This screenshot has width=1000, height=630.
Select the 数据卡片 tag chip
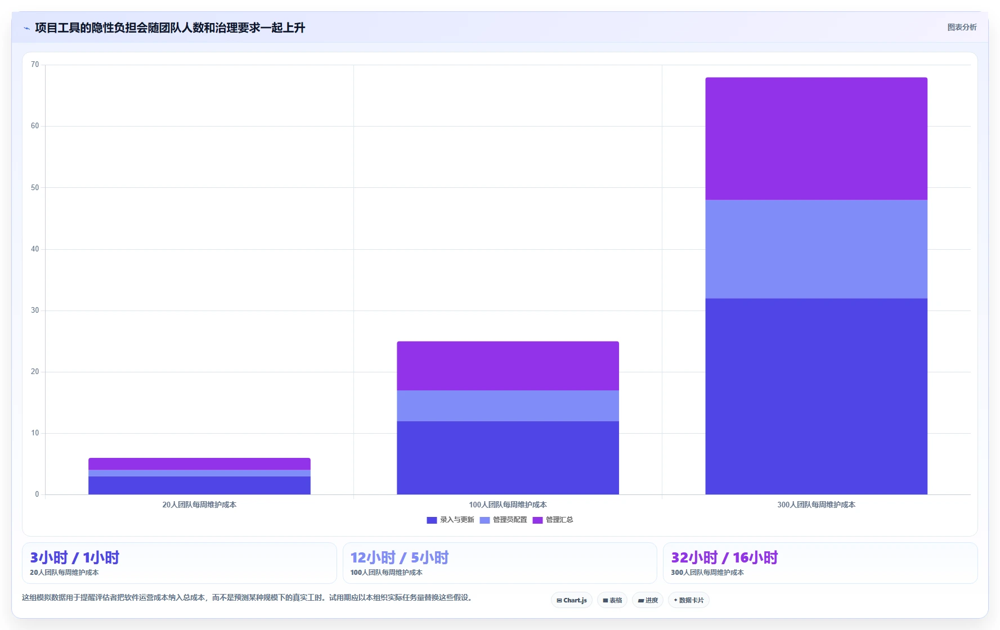tap(689, 600)
